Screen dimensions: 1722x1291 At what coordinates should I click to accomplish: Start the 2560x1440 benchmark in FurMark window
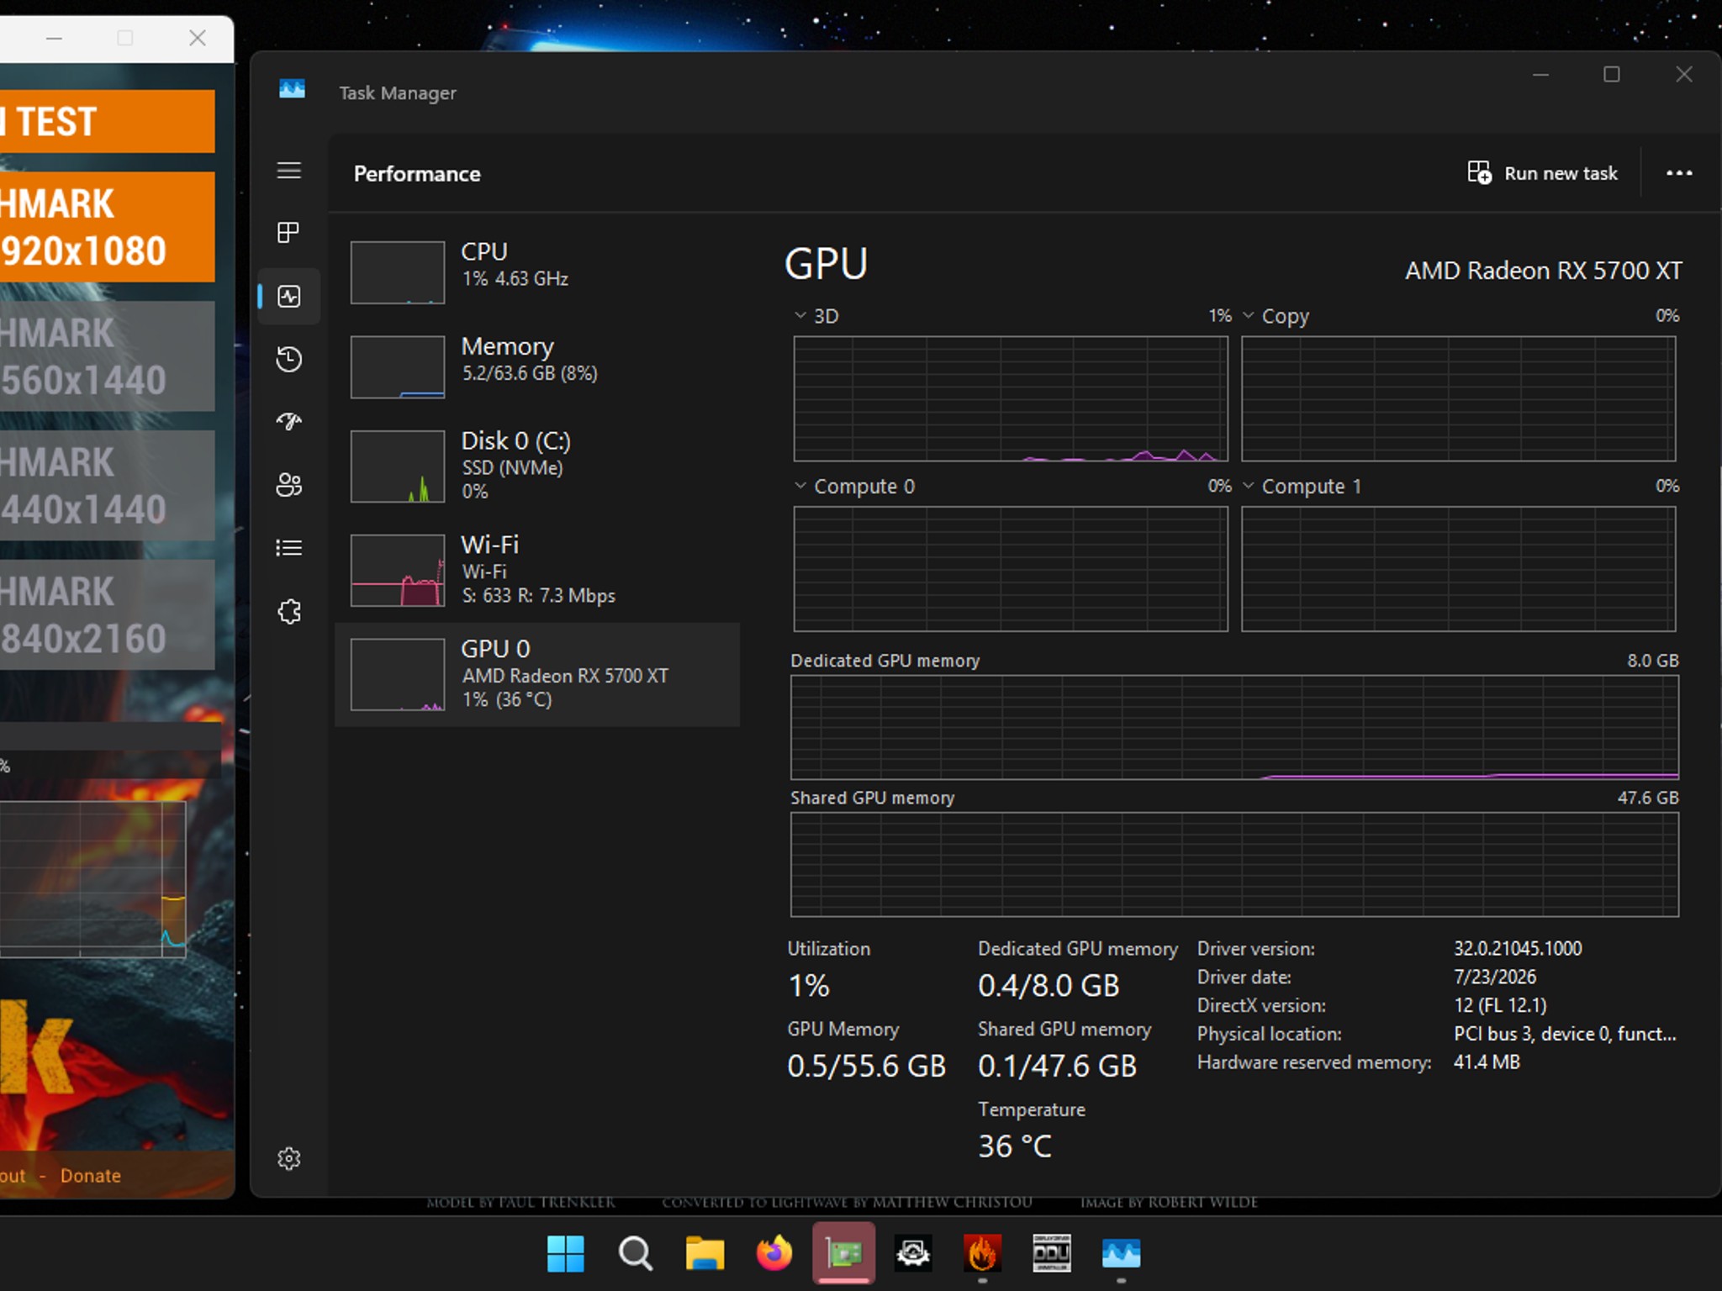point(107,356)
